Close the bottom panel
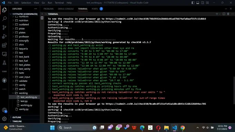The width and height of the screenshot is (235, 132). [231, 9]
